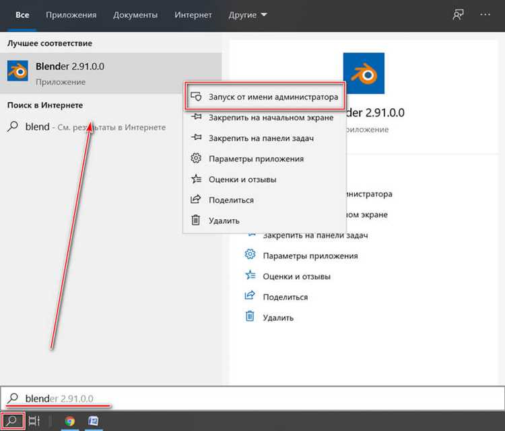Choose Удалить in context menu
Viewport: 505px width, 431px height.
click(265, 221)
